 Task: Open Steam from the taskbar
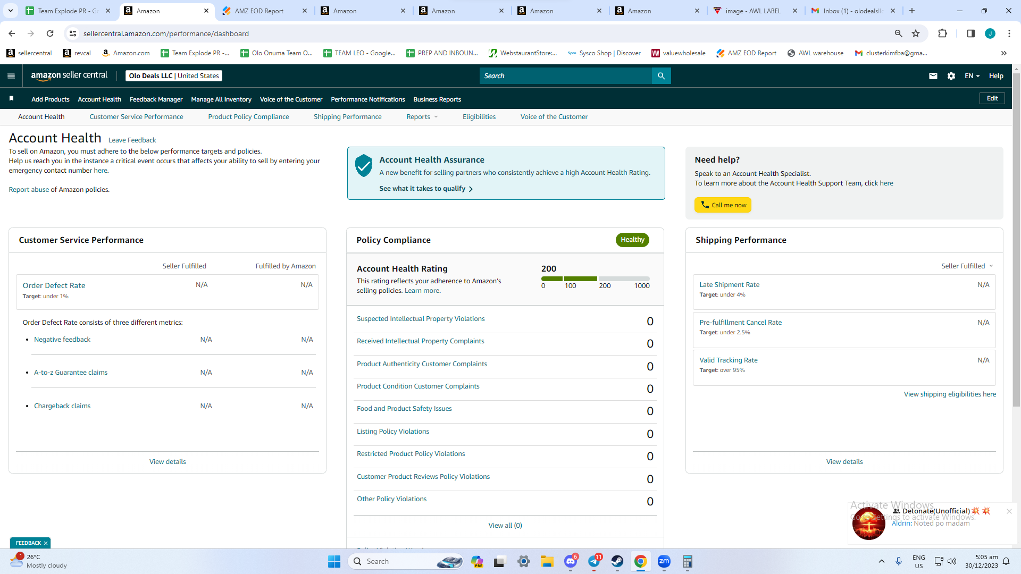[617, 561]
